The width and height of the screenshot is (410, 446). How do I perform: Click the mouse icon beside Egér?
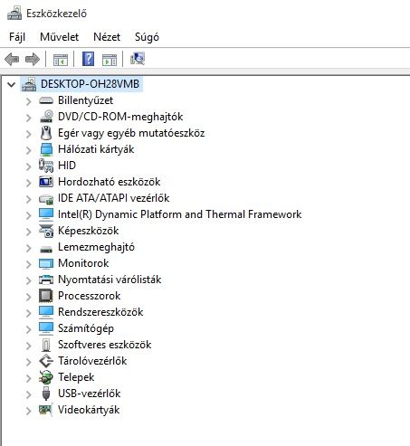[46, 133]
